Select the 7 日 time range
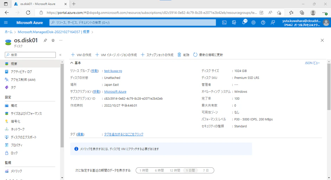 [206, 170]
